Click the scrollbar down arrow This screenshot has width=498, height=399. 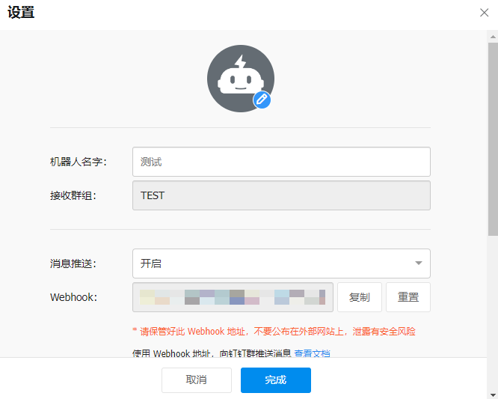pos(493,394)
